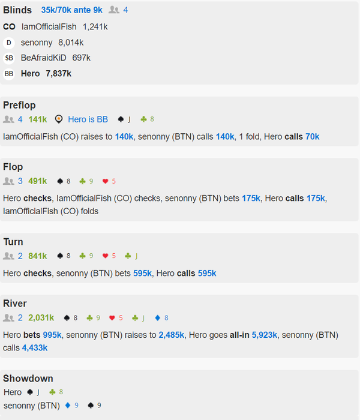Click the players icon in Blinds header
Screen dimensions: 360x420
click(115, 10)
